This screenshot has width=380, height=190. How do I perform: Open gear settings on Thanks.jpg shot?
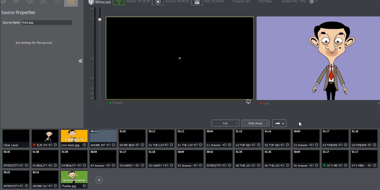pyautogui.click(x=85, y=186)
